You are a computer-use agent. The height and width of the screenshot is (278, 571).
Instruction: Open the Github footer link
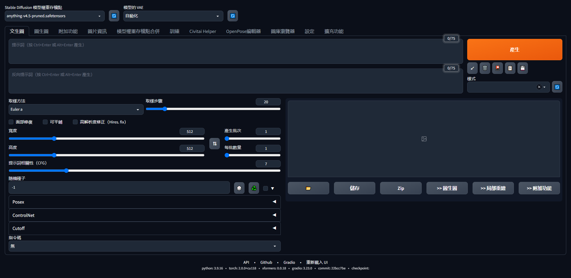(266, 262)
